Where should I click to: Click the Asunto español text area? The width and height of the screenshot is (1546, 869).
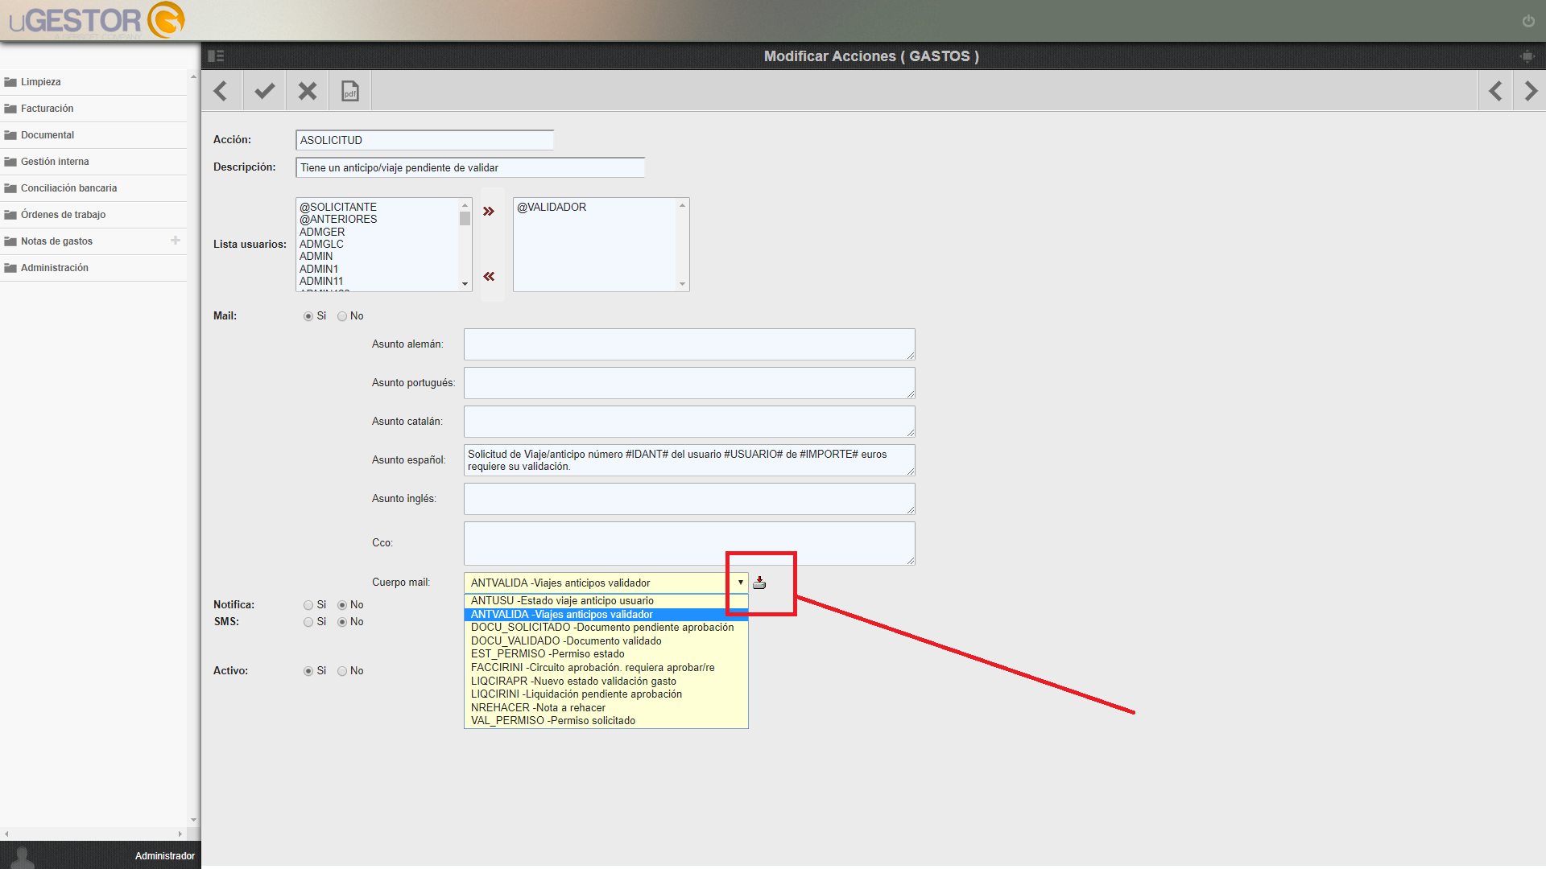pos(689,460)
